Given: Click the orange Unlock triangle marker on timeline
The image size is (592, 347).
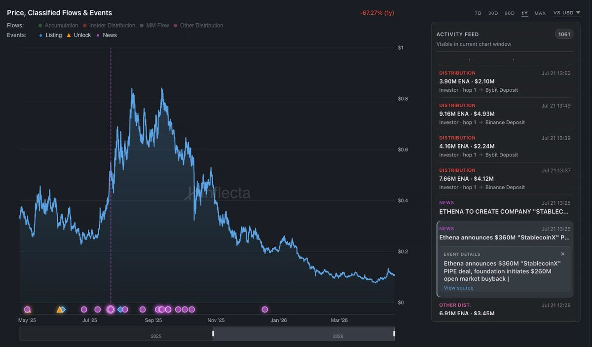Looking at the screenshot, I should (60, 309).
